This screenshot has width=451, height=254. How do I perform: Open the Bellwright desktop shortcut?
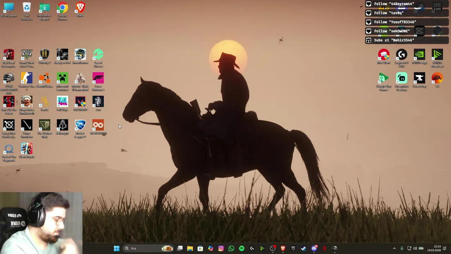62,127
